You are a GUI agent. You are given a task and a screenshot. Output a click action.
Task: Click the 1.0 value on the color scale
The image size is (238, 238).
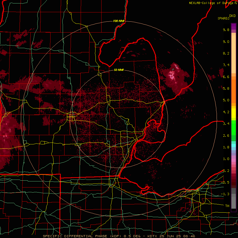[226, 159]
